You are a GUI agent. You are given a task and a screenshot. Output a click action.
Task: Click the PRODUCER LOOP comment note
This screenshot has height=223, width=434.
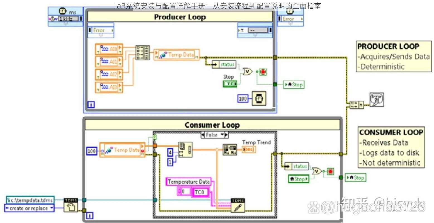pyautogui.click(x=394, y=56)
